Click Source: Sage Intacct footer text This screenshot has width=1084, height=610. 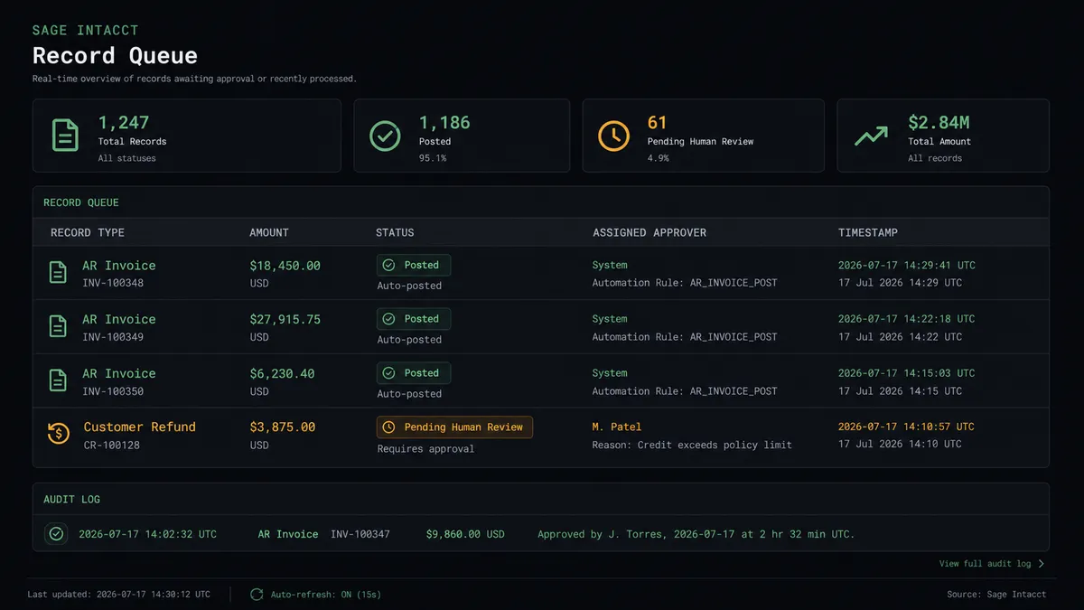996,595
